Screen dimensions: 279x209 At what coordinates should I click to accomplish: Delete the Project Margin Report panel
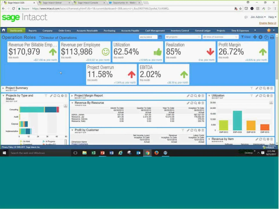coord(203,96)
